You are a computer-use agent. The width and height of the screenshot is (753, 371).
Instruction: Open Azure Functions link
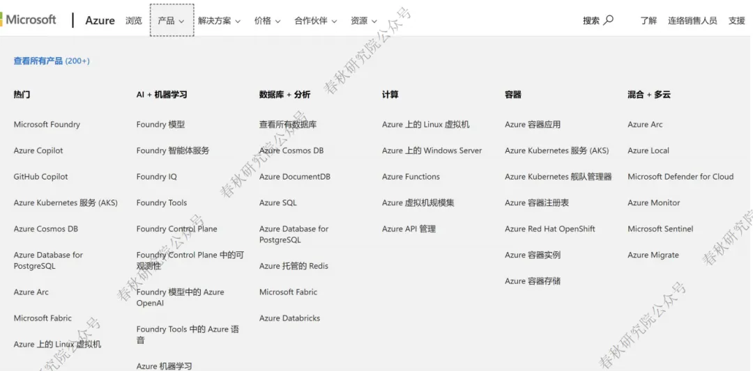pos(411,176)
